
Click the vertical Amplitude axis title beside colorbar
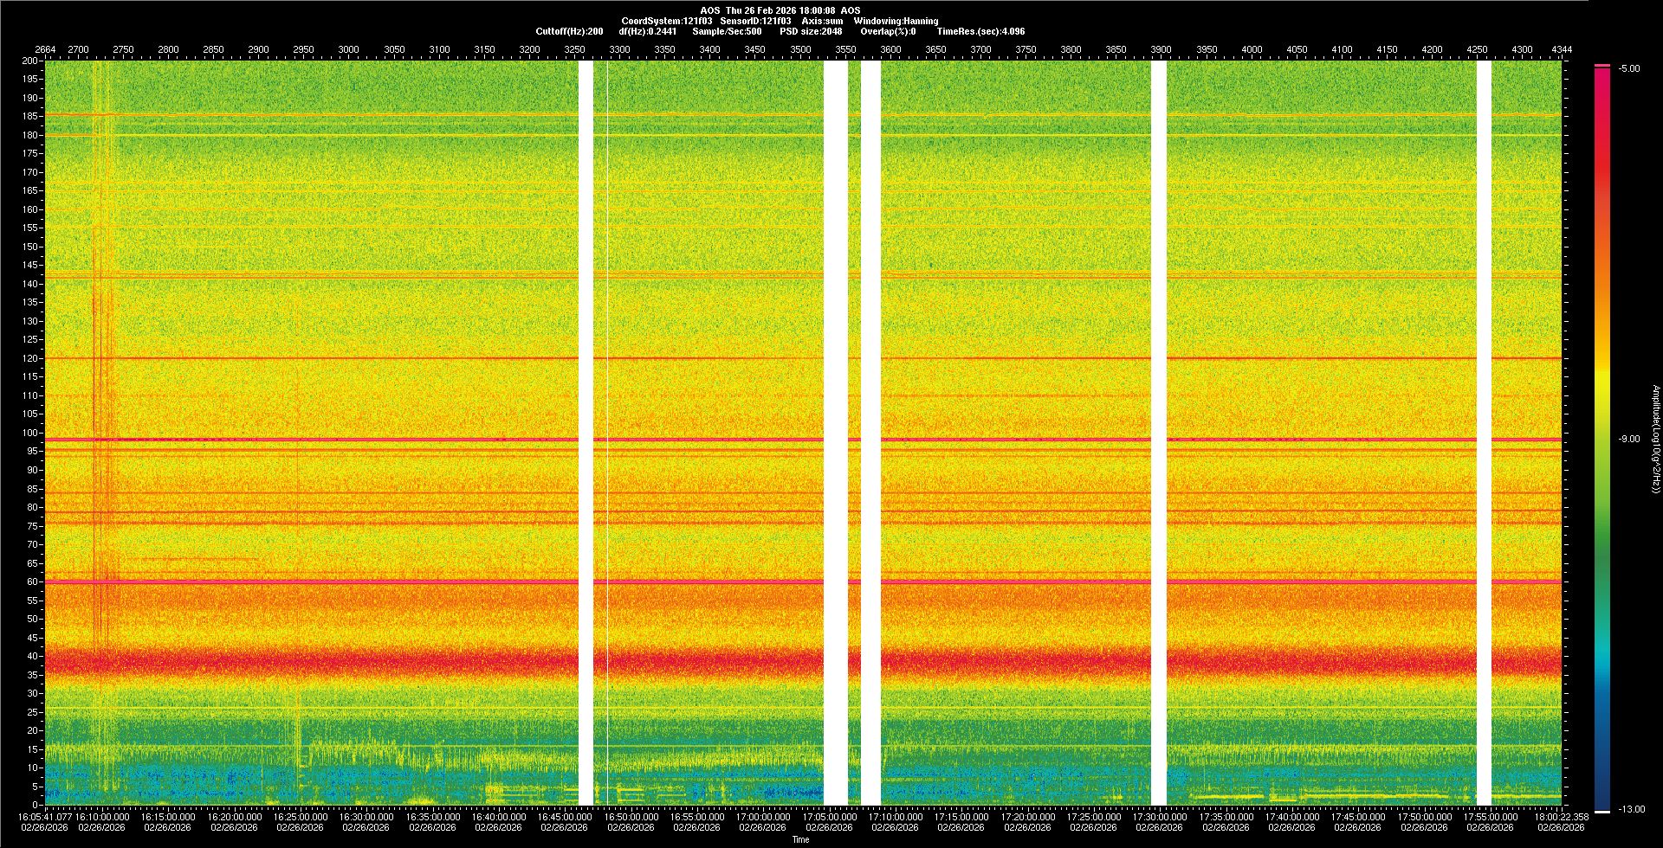coord(1655,440)
